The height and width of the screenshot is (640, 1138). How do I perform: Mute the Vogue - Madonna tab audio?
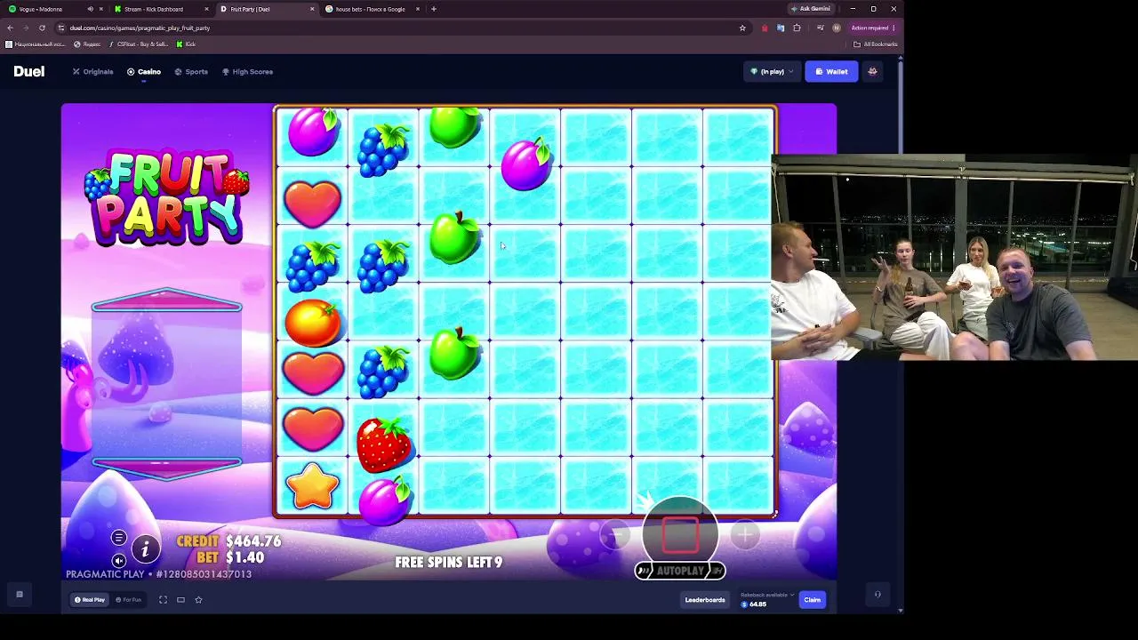90,9
